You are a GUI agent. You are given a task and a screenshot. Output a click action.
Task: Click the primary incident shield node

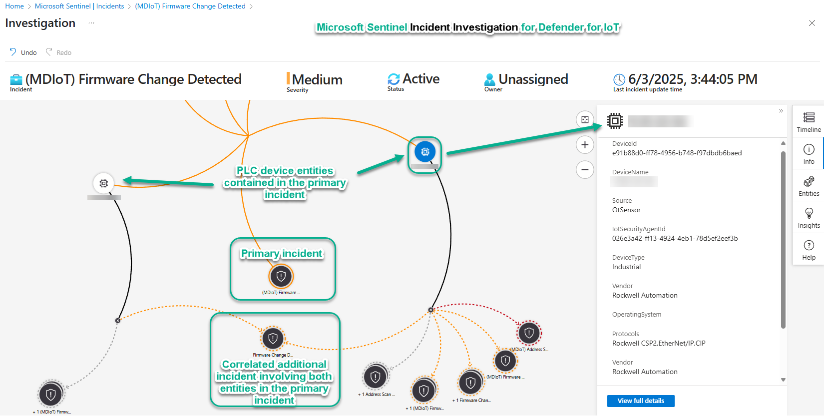(281, 276)
